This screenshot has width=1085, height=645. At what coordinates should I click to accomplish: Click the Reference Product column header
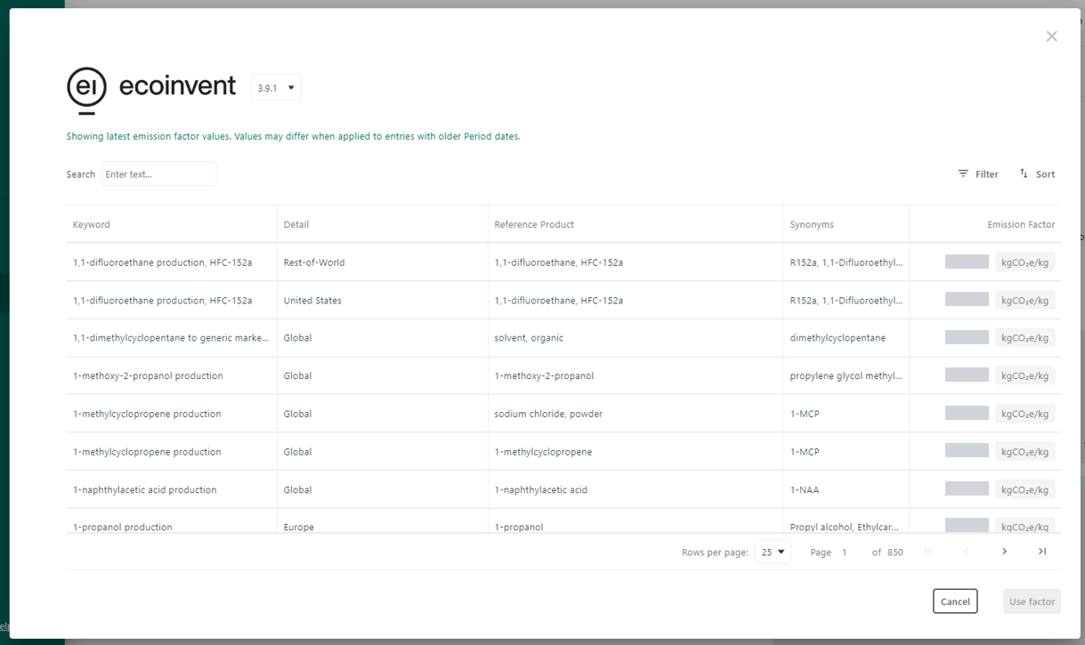coord(534,225)
